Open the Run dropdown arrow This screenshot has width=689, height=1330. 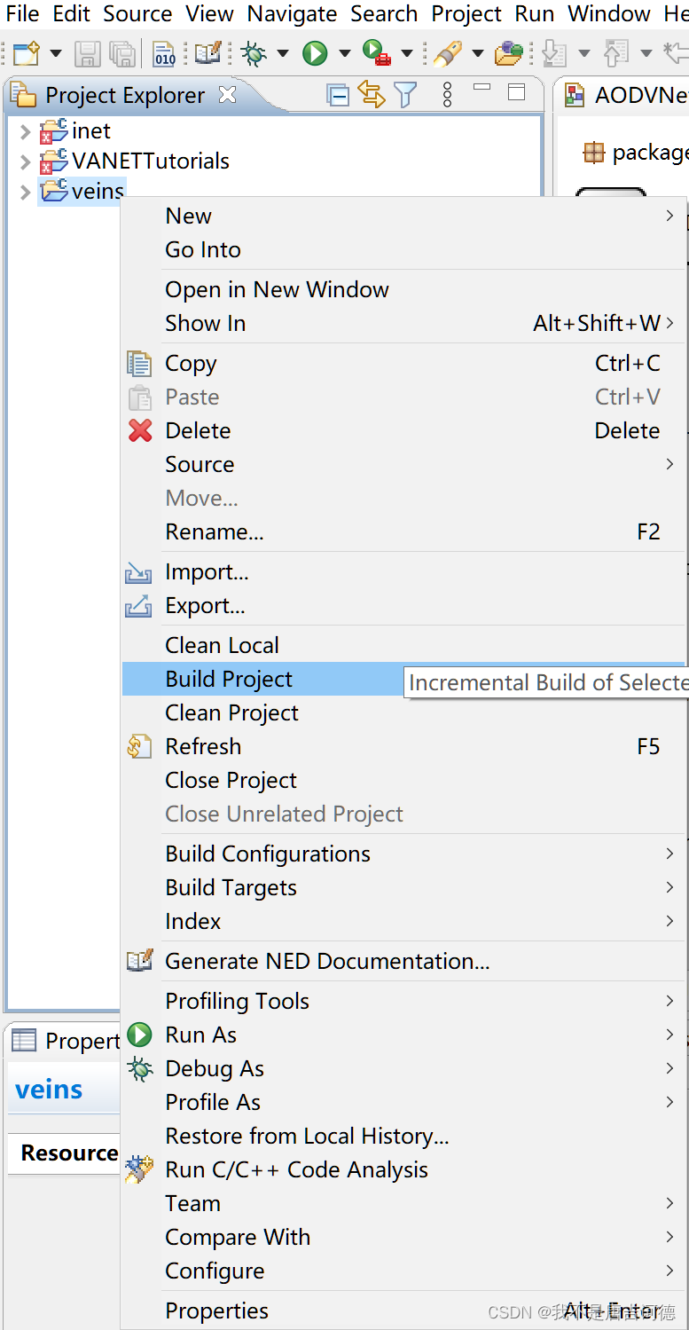[x=345, y=54]
